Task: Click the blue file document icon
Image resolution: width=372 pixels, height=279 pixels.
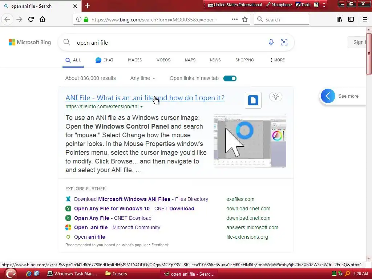Action: [x=253, y=100]
